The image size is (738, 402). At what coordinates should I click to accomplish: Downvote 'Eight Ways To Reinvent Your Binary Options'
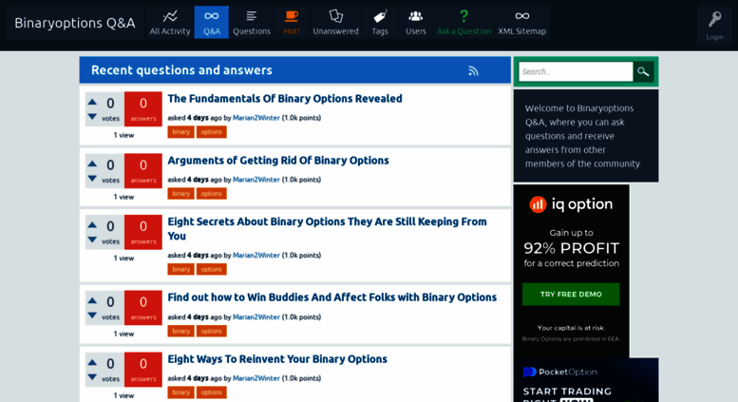point(92,377)
